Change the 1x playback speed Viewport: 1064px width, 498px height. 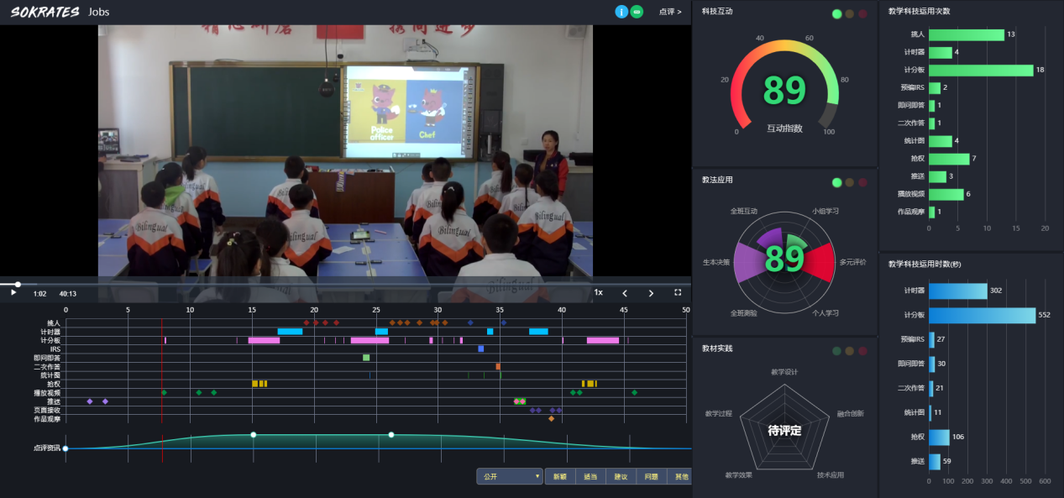coord(598,293)
